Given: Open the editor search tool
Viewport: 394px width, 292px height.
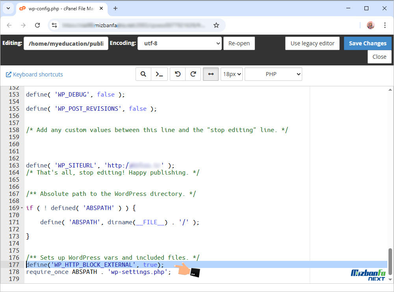Looking at the screenshot, I should pyautogui.click(x=143, y=74).
